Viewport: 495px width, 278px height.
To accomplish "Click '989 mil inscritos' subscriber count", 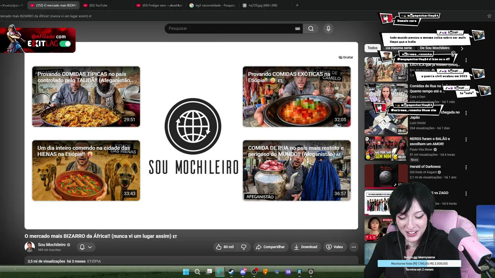I will click(49, 250).
